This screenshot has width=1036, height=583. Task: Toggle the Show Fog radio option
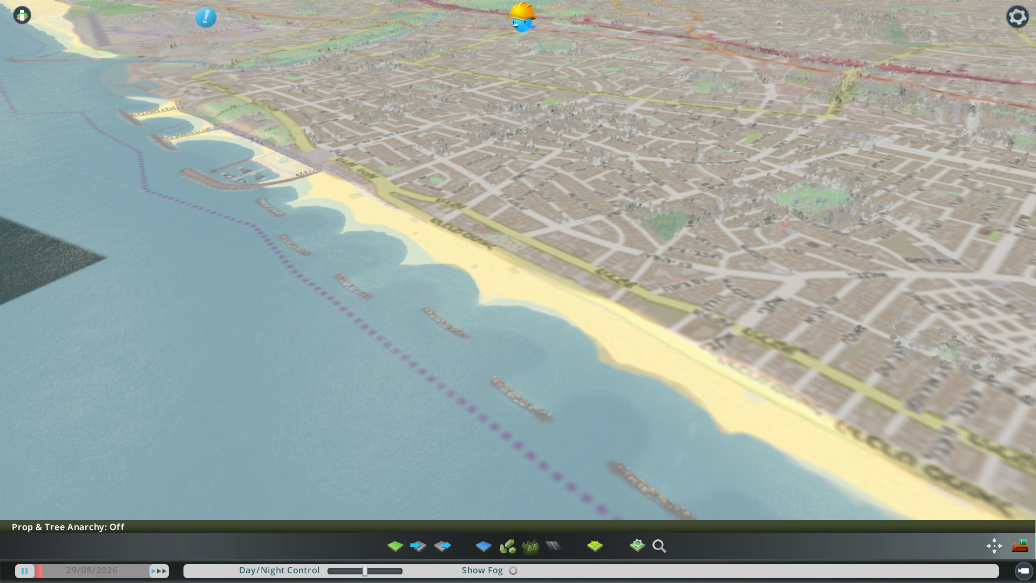513,571
